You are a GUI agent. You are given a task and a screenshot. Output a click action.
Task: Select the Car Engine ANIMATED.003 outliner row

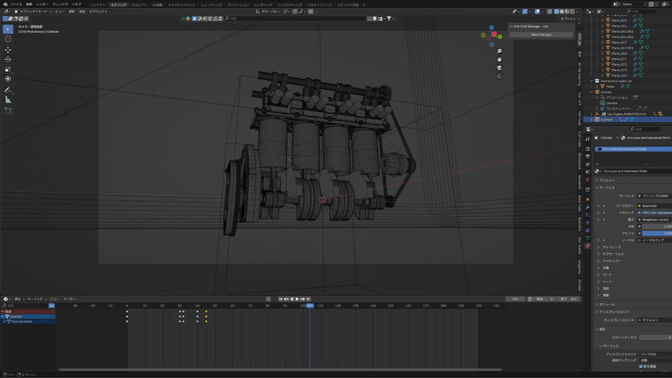[627, 114]
